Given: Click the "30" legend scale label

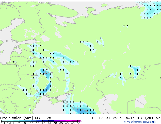Looking at the screenshot, I should tap(55, 123).
